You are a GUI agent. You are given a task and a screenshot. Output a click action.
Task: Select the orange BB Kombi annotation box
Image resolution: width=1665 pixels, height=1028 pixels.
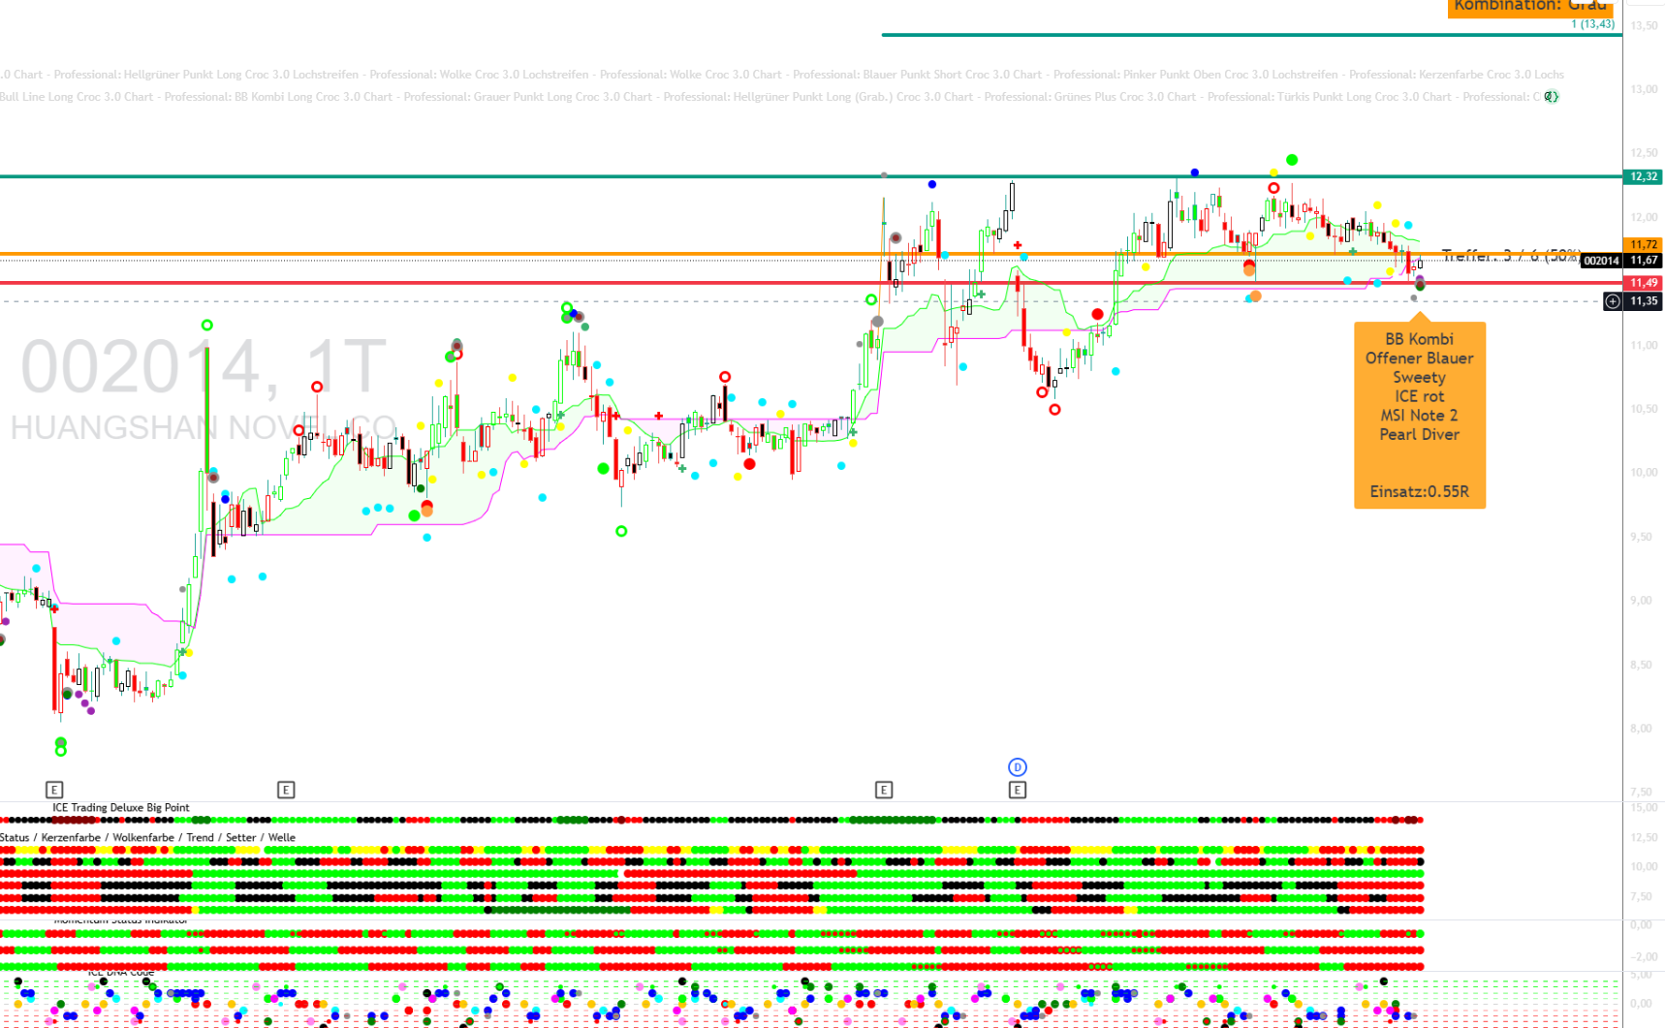[x=1419, y=415]
